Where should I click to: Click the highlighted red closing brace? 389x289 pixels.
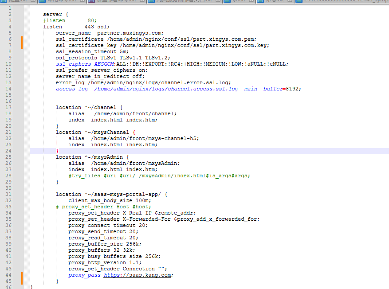click(57, 151)
